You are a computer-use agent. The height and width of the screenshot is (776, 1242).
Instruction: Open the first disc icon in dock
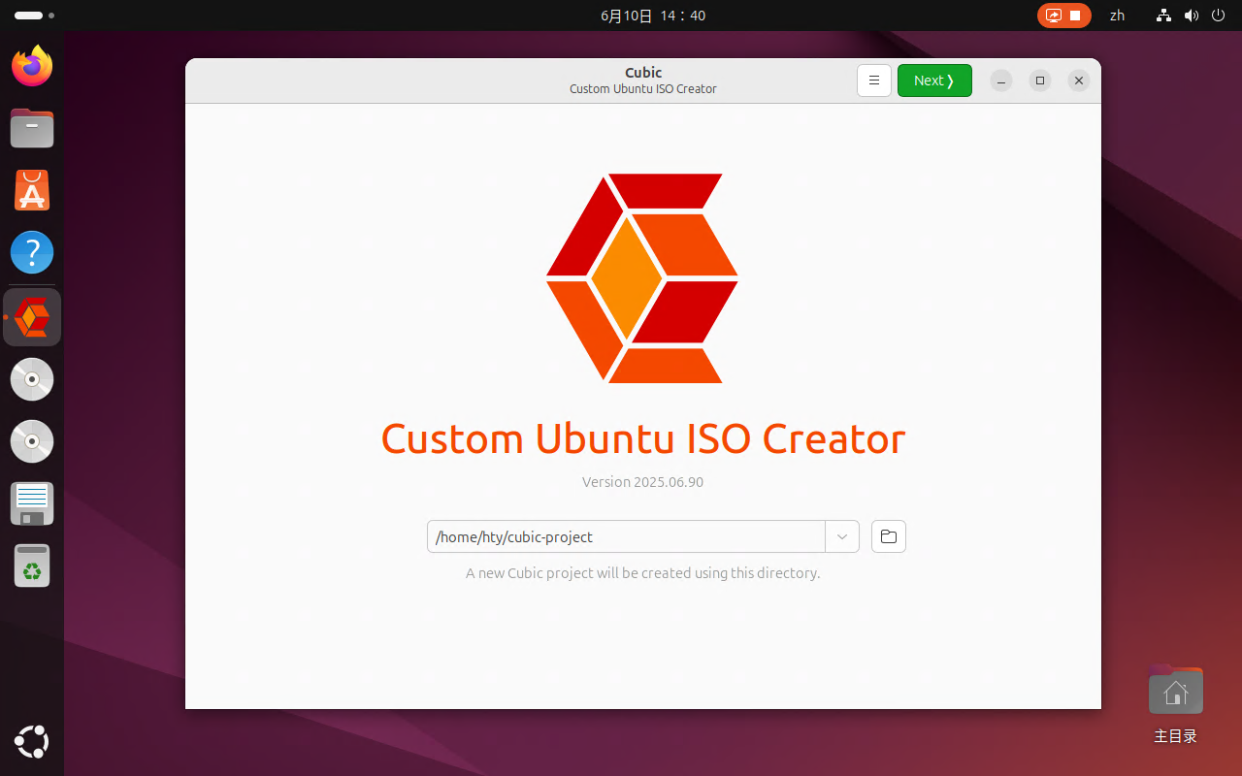[x=32, y=379]
